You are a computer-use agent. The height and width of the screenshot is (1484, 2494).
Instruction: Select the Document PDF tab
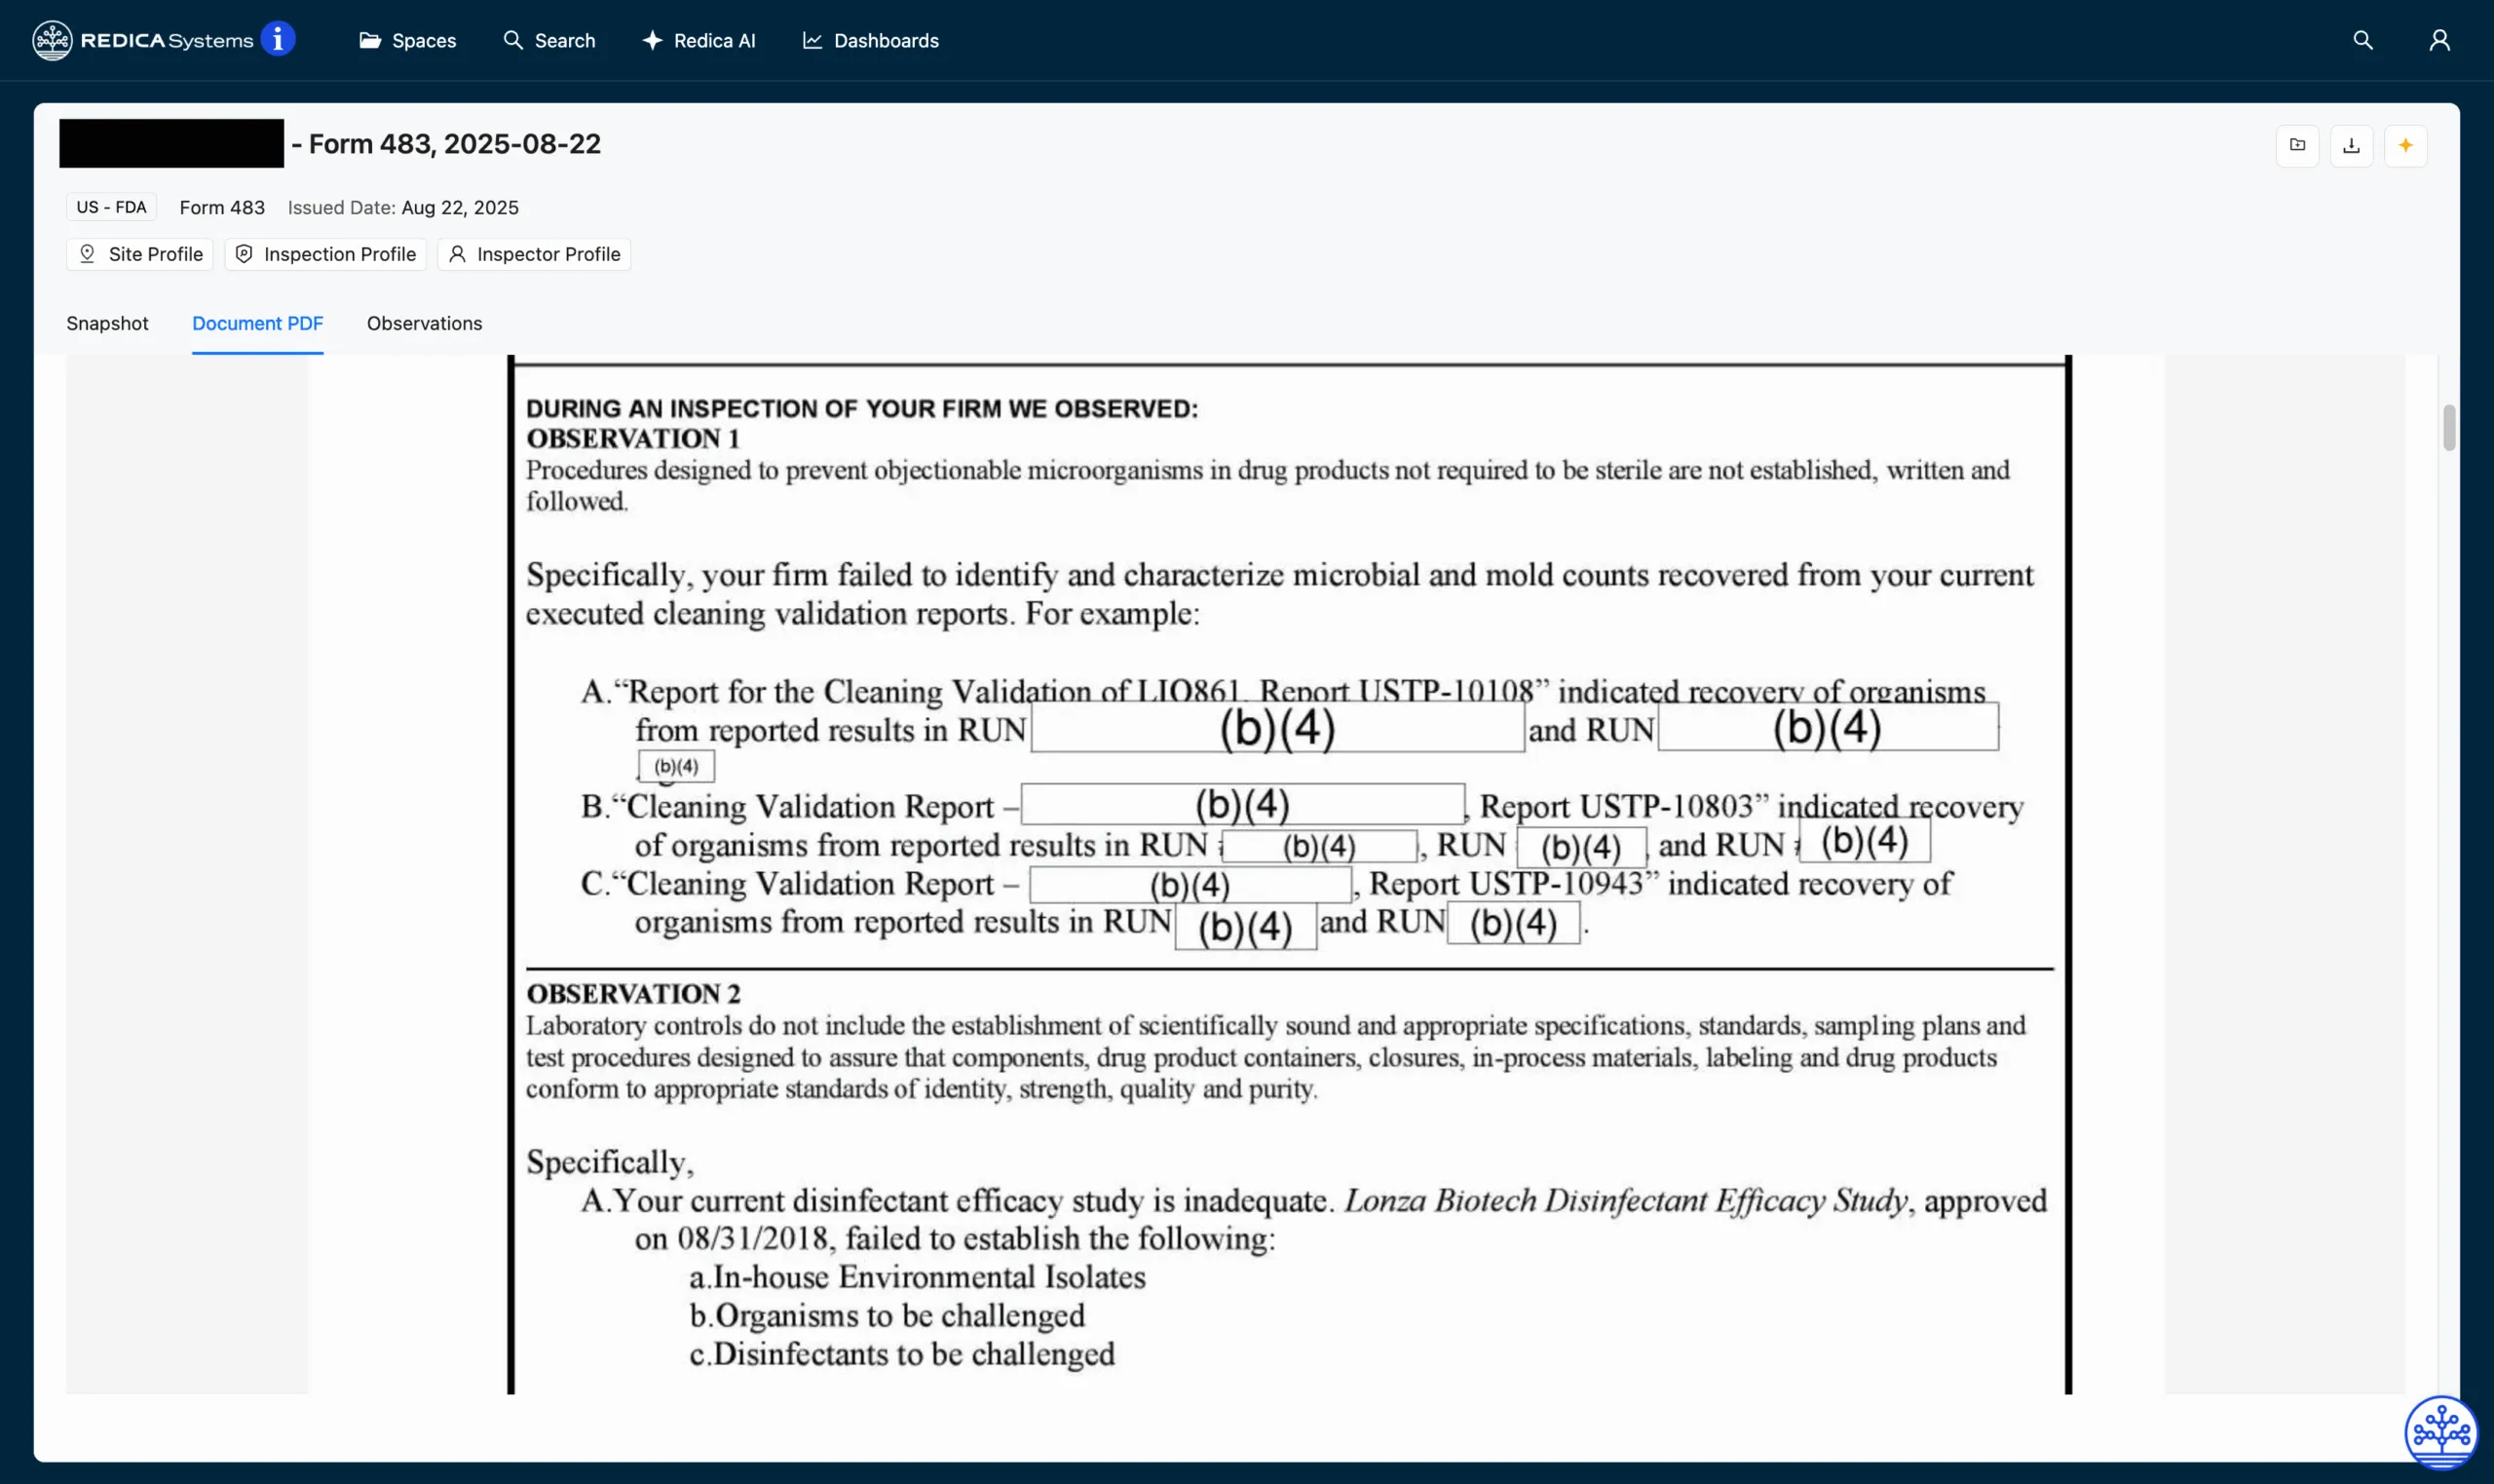(x=258, y=323)
